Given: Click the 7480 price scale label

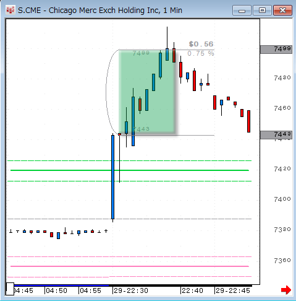Looking at the screenshot, I should (282, 78).
